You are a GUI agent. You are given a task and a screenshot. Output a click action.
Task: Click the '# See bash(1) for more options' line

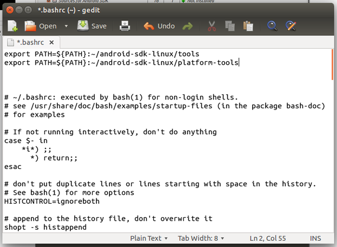tap(69, 193)
